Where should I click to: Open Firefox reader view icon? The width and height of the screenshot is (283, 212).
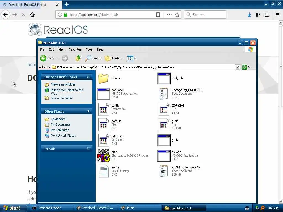[x=158, y=15]
